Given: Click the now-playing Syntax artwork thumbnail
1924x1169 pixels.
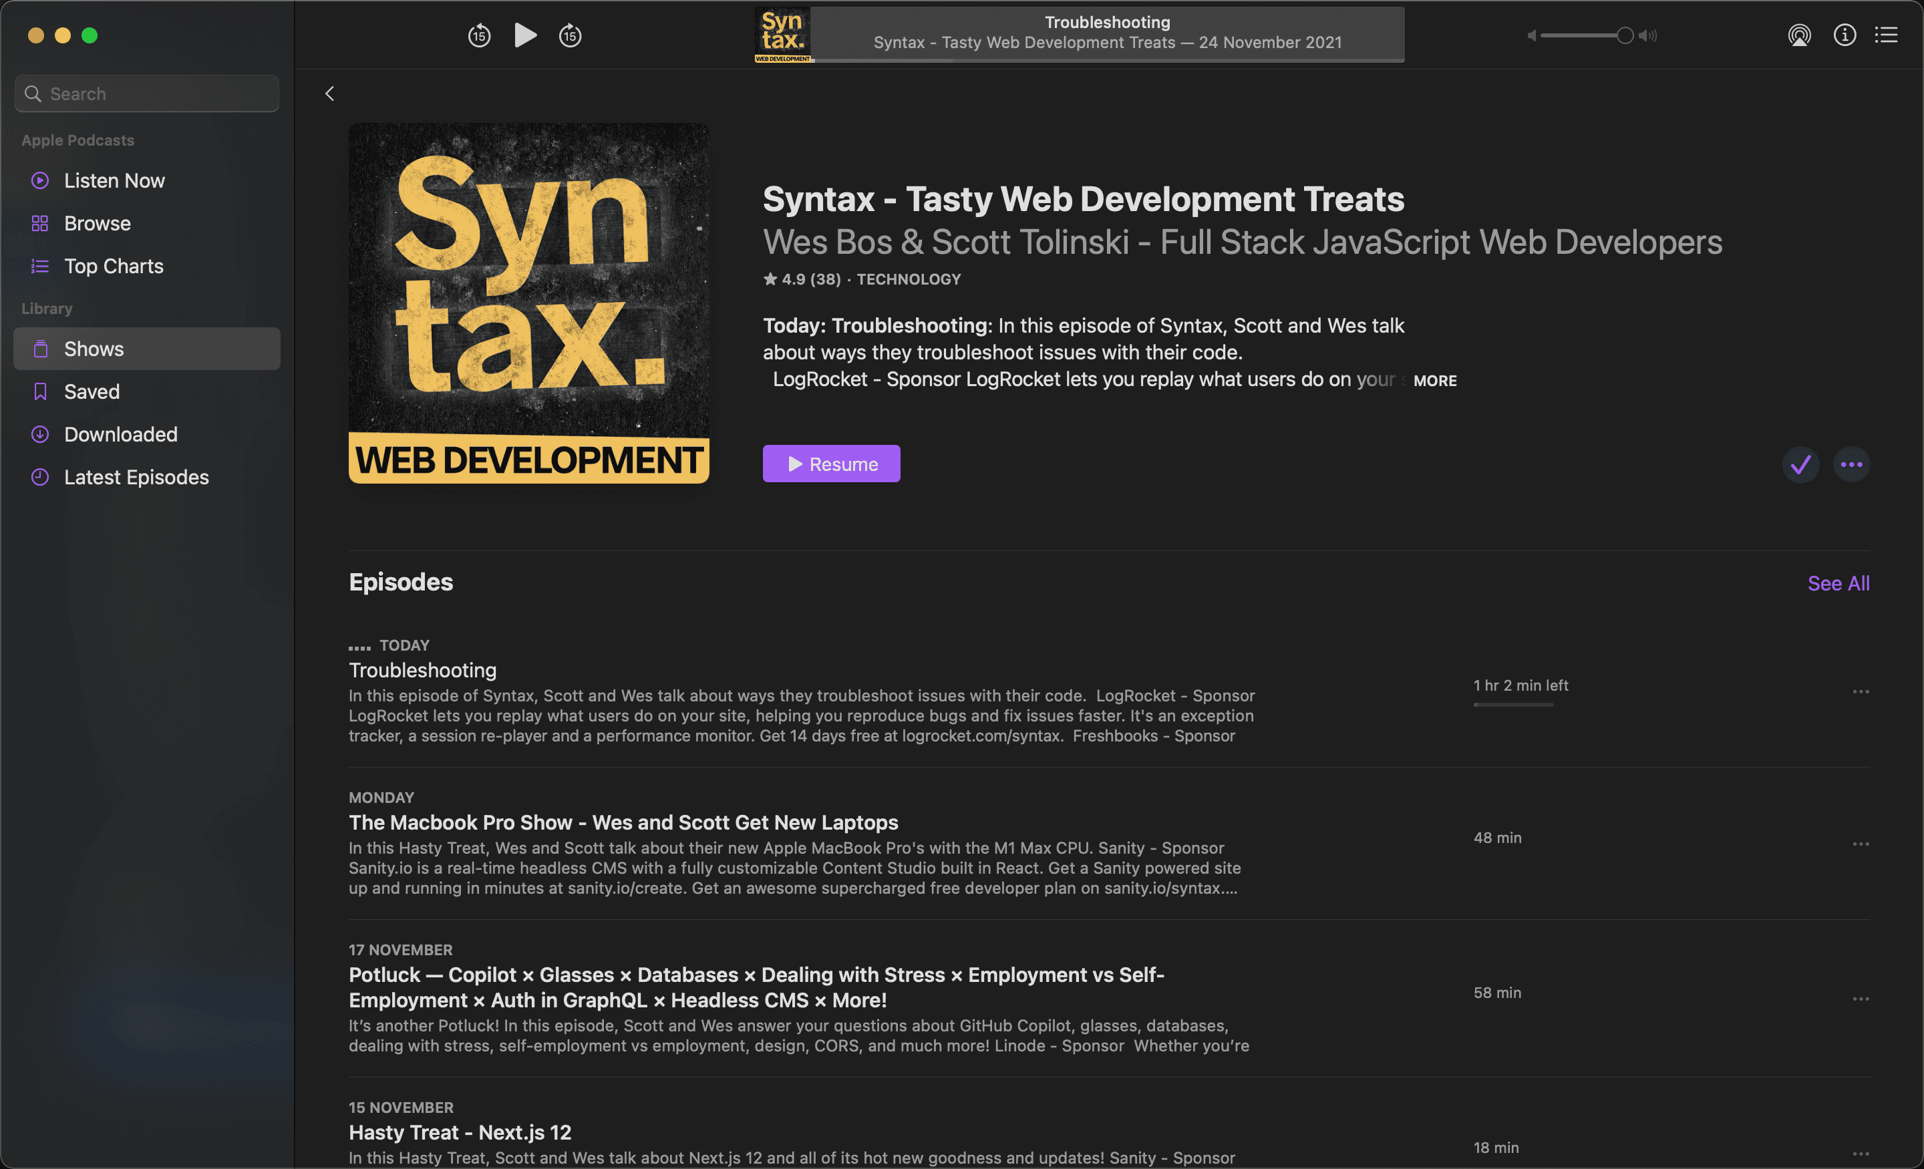Looking at the screenshot, I should pos(782,35).
